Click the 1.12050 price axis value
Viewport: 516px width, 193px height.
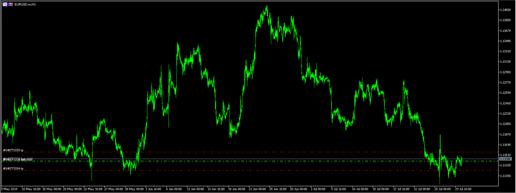[x=506, y=124]
